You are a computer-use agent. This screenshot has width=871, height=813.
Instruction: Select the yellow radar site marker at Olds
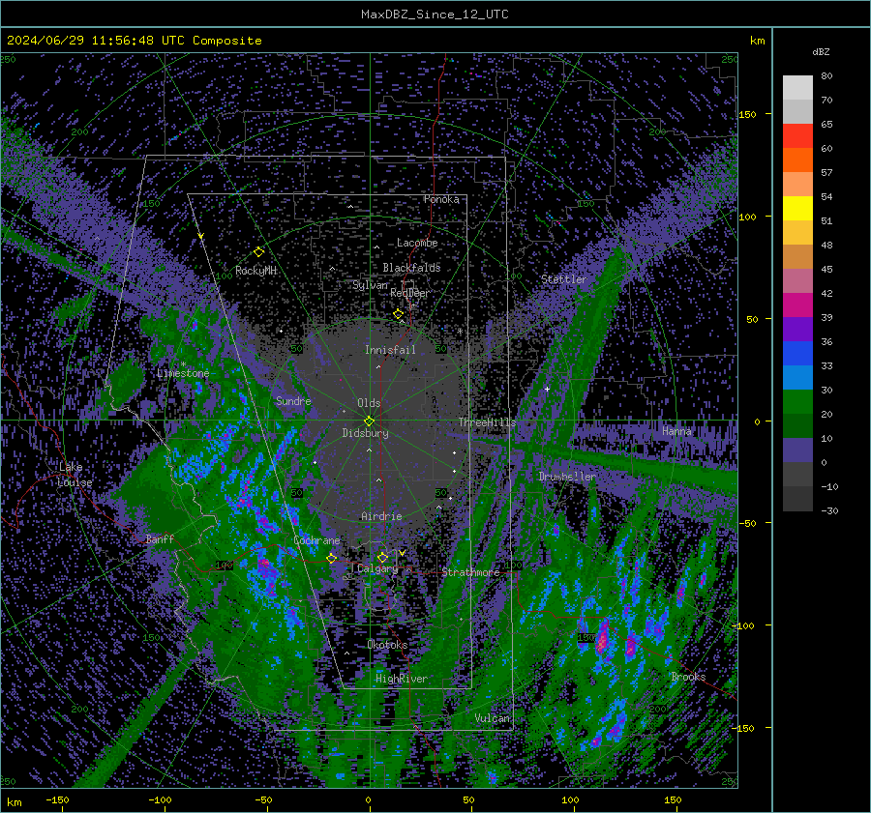369,421
